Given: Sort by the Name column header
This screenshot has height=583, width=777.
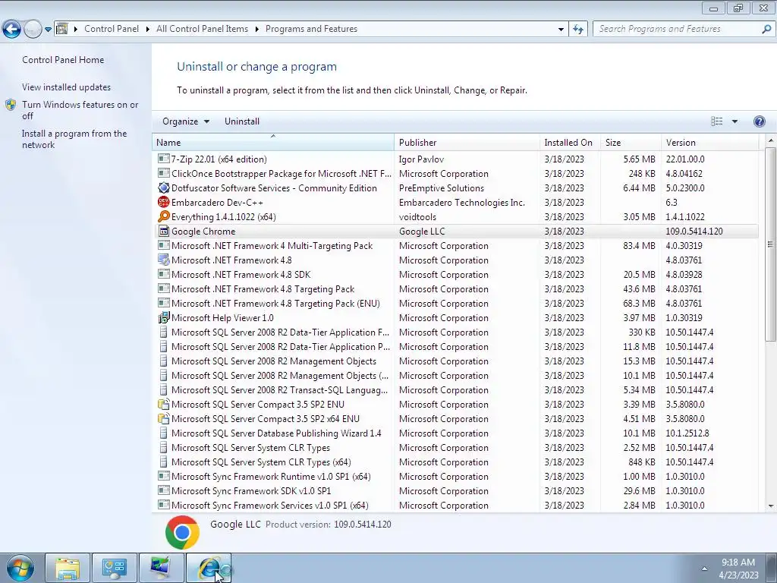Looking at the screenshot, I should click(x=273, y=142).
